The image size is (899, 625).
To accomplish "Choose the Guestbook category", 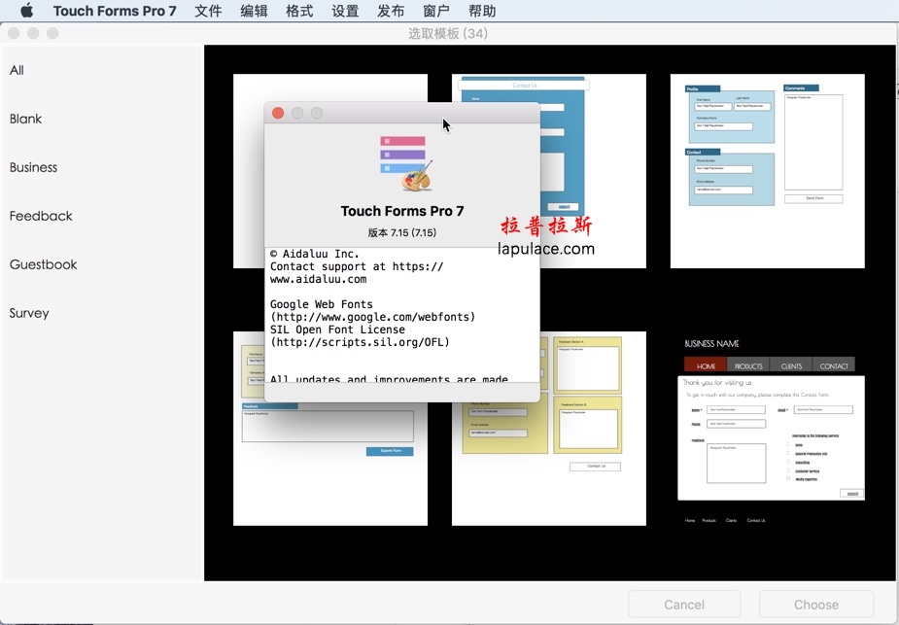I will [44, 264].
